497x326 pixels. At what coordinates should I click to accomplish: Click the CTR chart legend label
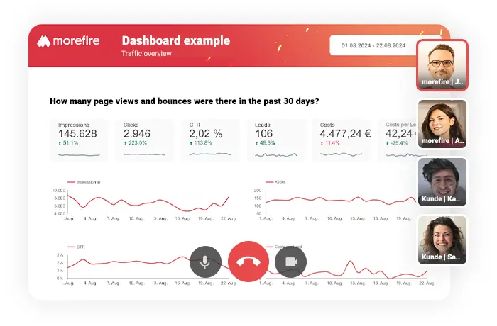80,247
